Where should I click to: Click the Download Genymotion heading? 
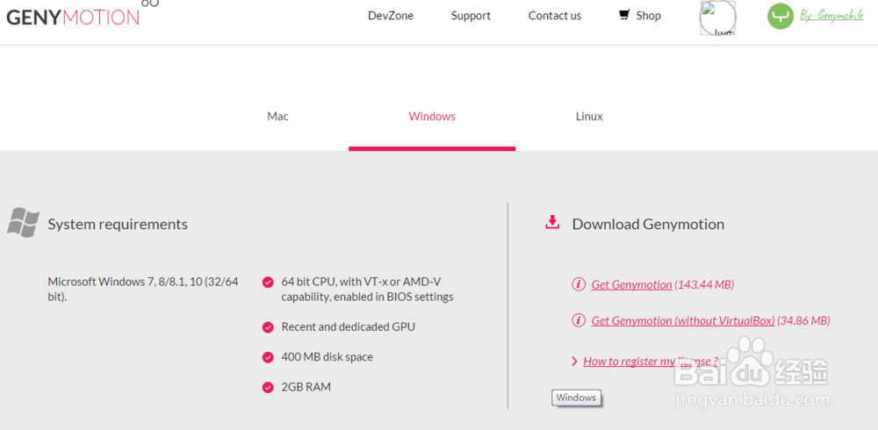pos(648,224)
